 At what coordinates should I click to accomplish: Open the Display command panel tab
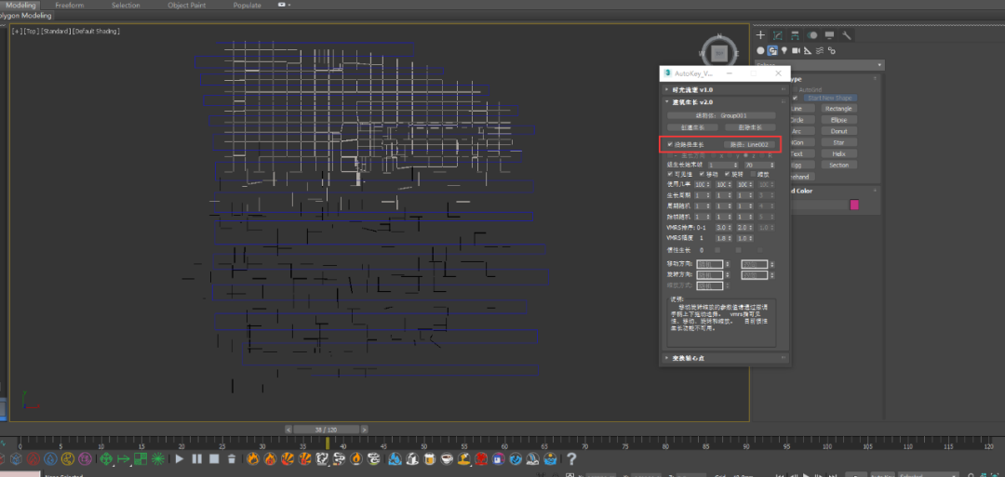[x=829, y=35]
